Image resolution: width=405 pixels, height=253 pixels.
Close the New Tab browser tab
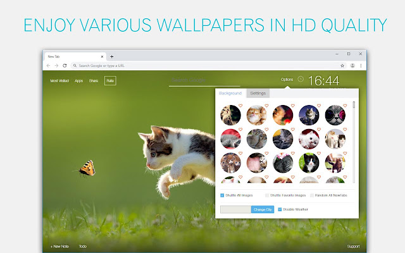click(102, 56)
